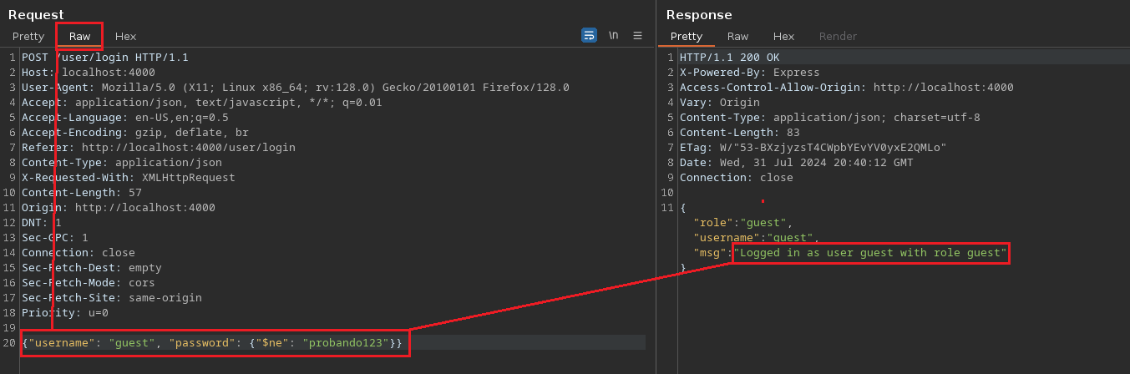Toggle word wrap in the Request editor
The width and height of the screenshot is (1130, 374).
click(589, 35)
